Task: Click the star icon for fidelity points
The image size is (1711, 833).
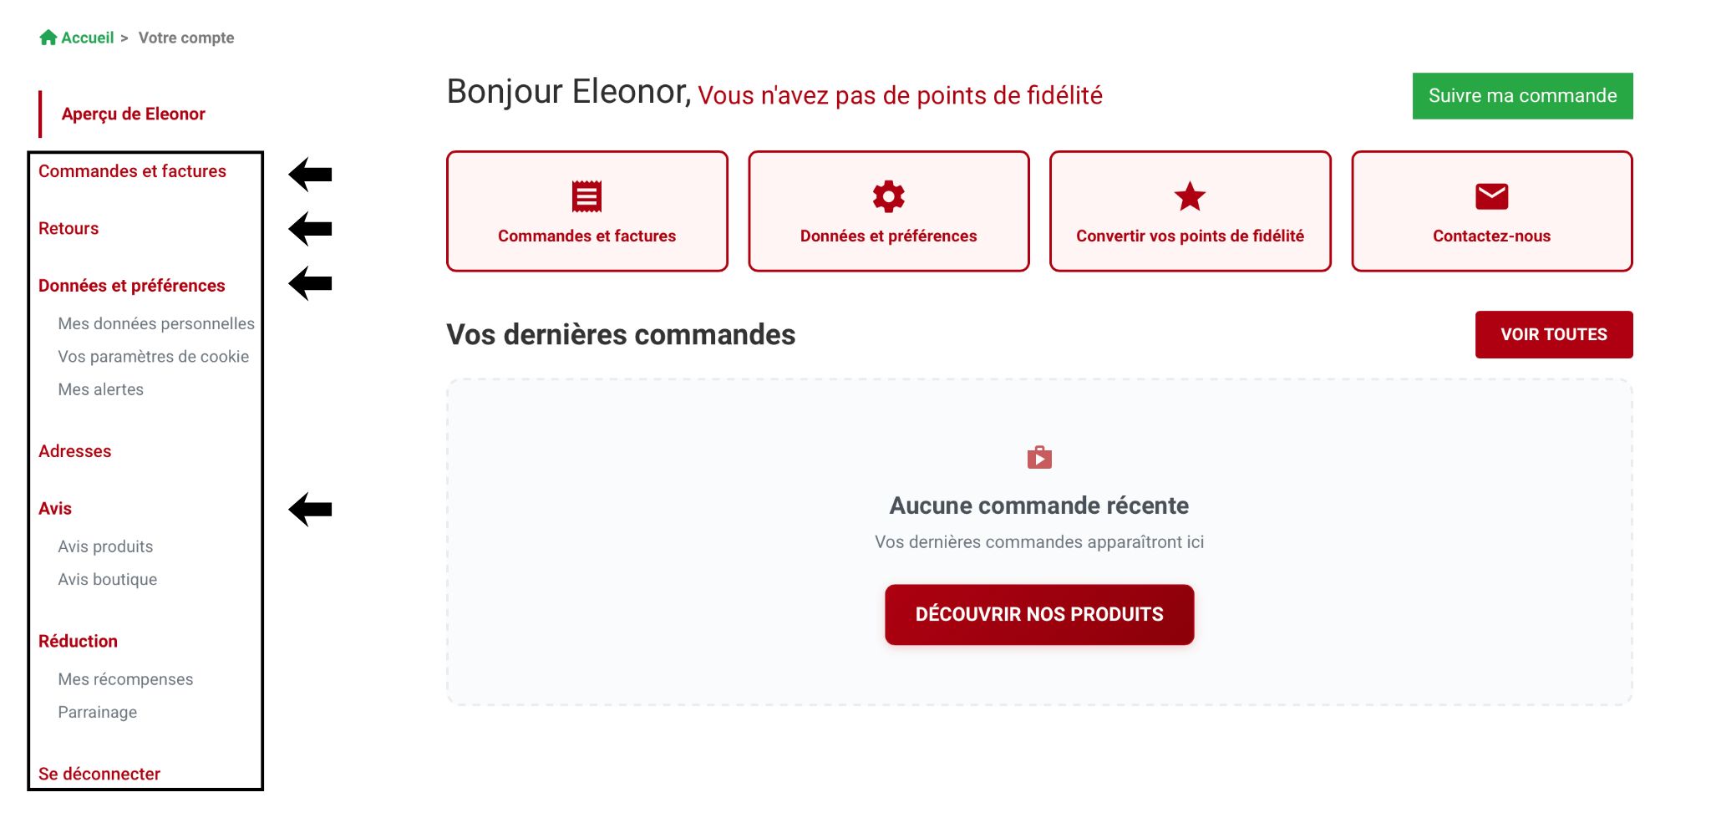Action: coord(1190,196)
